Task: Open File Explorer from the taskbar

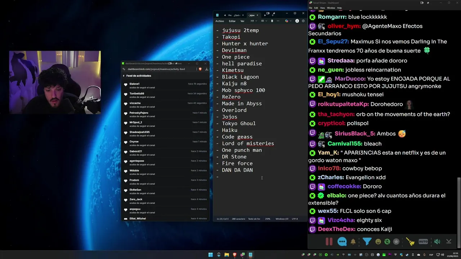Action: (227, 255)
